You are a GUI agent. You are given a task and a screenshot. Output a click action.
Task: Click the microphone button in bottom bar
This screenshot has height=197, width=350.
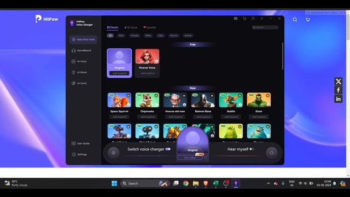(113, 153)
